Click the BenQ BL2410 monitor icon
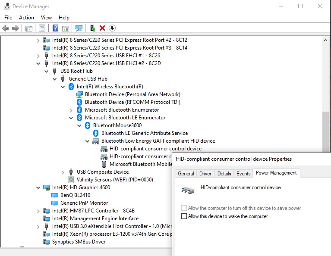Screen dimensions: 331x256 point(55,195)
